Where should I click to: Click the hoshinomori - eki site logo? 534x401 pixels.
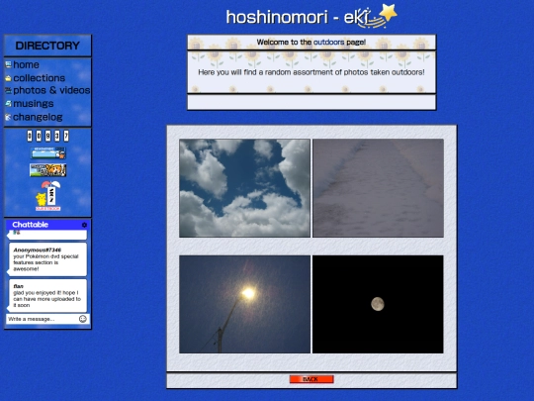(311, 17)
